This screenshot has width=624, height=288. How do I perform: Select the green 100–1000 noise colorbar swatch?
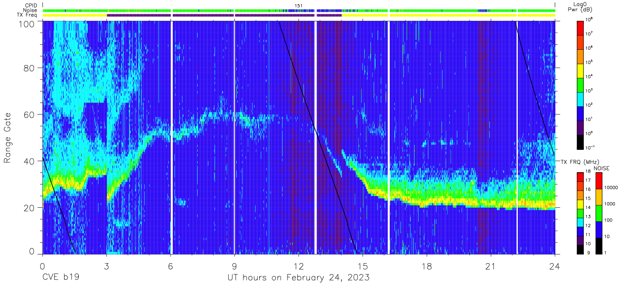tap(599, 212)
